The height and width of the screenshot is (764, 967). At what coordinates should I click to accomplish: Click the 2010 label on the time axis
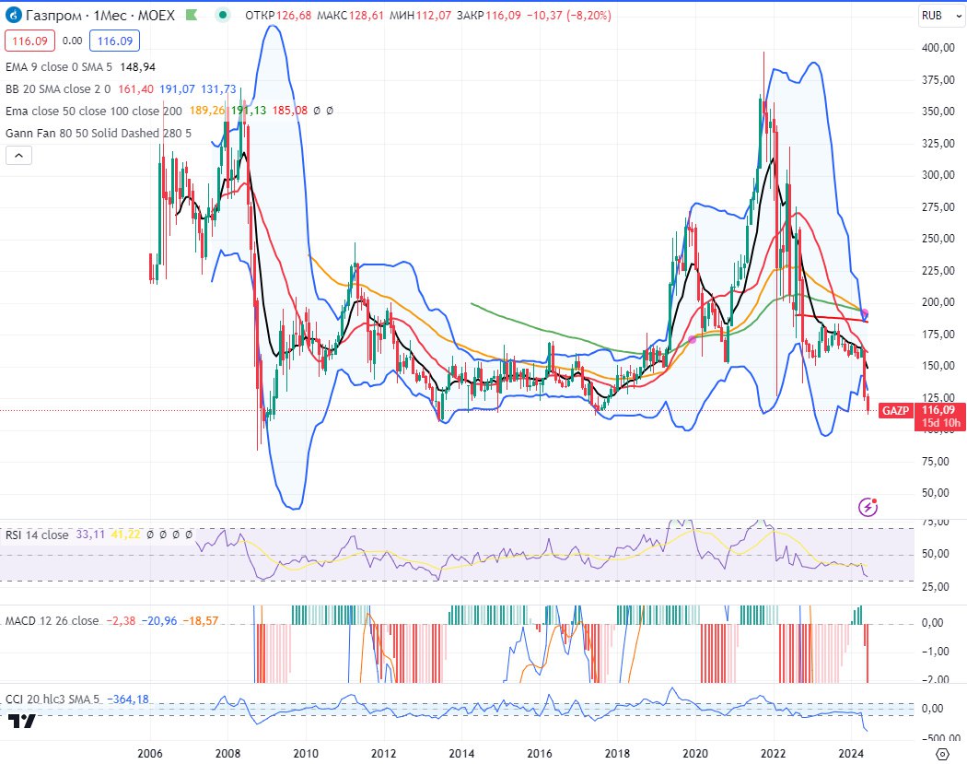pyautogui.click(x=306, y=754)
